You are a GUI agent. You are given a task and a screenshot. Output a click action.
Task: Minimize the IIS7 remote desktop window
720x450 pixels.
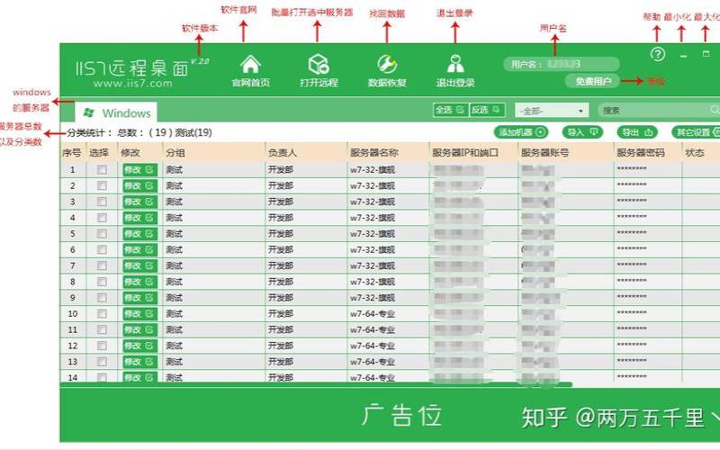683,55
